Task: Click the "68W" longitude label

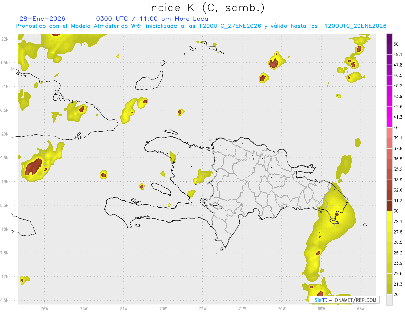Action: click(x=361, y=308)
